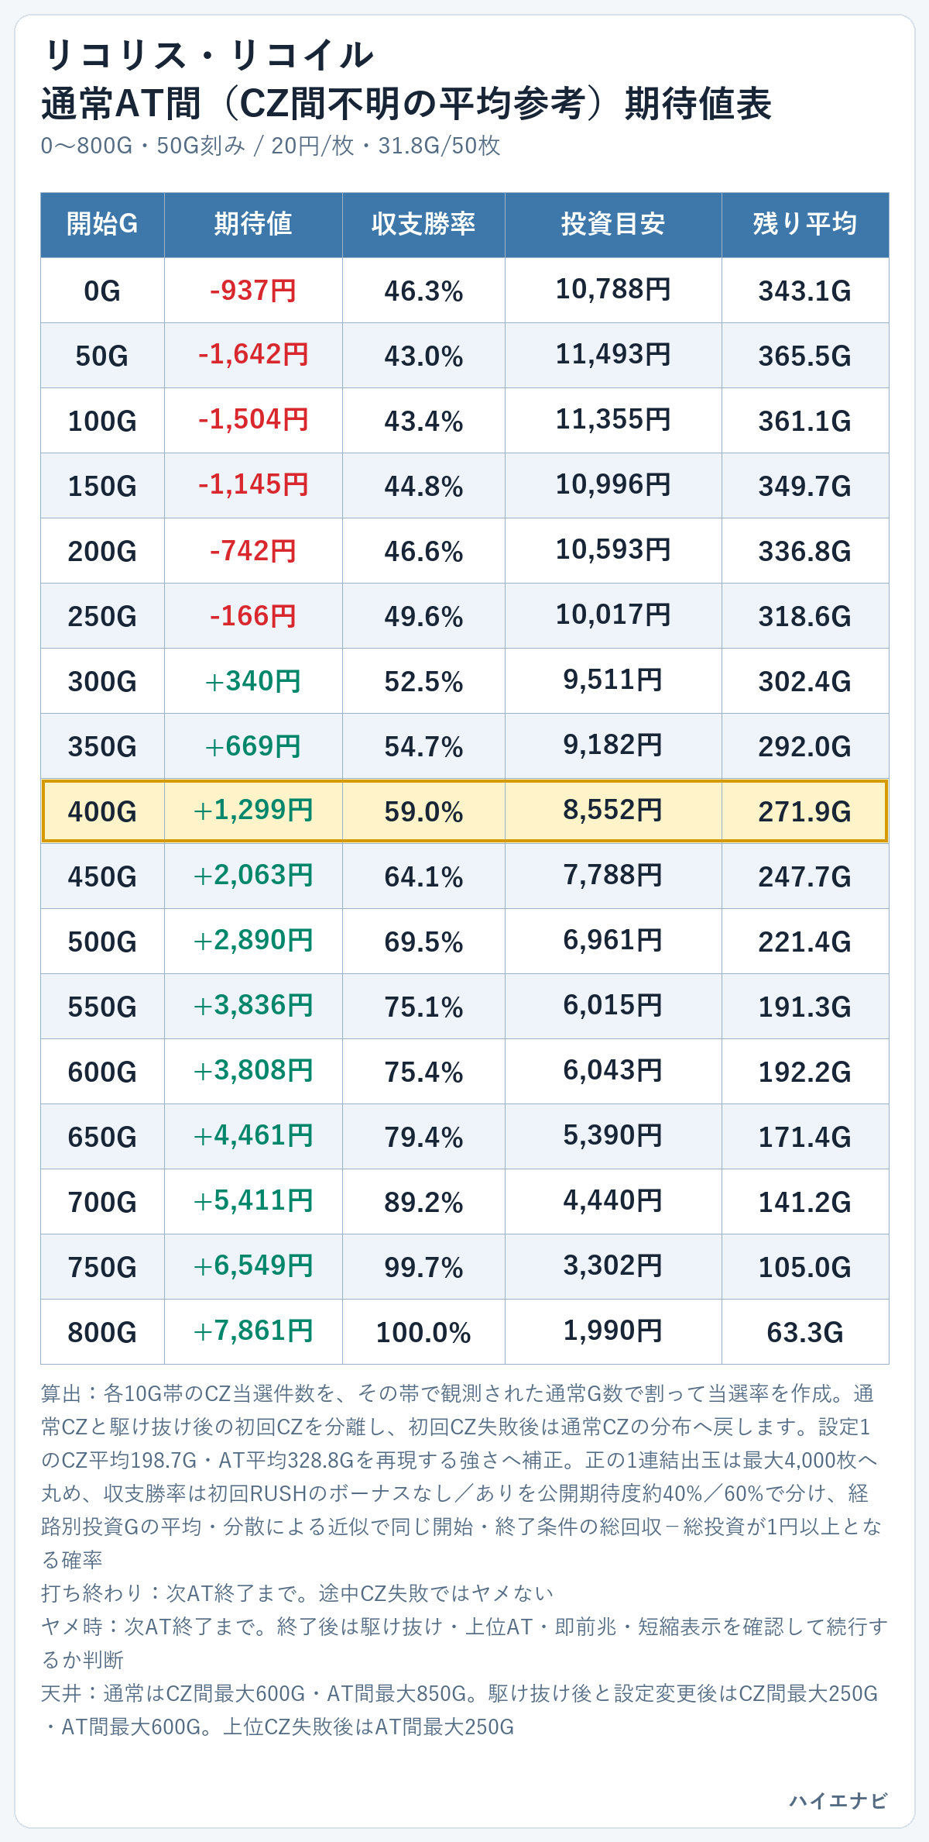Select the 4,440円 investment cell

point(613,1202)
